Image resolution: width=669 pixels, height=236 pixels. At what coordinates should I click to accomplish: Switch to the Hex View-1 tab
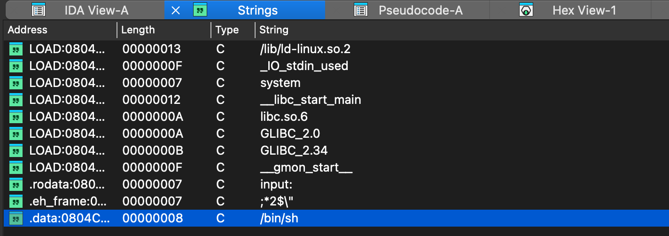tap(584, 10)
